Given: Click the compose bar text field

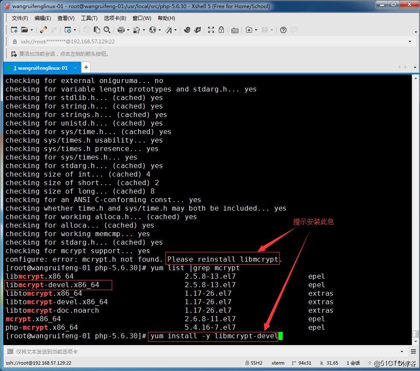Looking at the screenshot, I should [206, 351].
